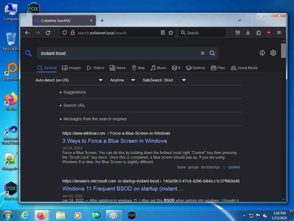
Task: Select the General search category
Action: (47, 68)
